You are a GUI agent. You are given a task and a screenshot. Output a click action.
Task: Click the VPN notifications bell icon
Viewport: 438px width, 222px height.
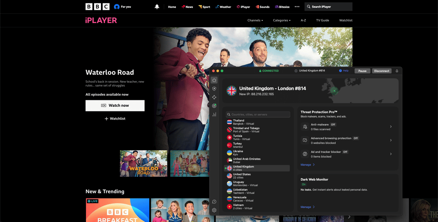click(x=397, y=71)
